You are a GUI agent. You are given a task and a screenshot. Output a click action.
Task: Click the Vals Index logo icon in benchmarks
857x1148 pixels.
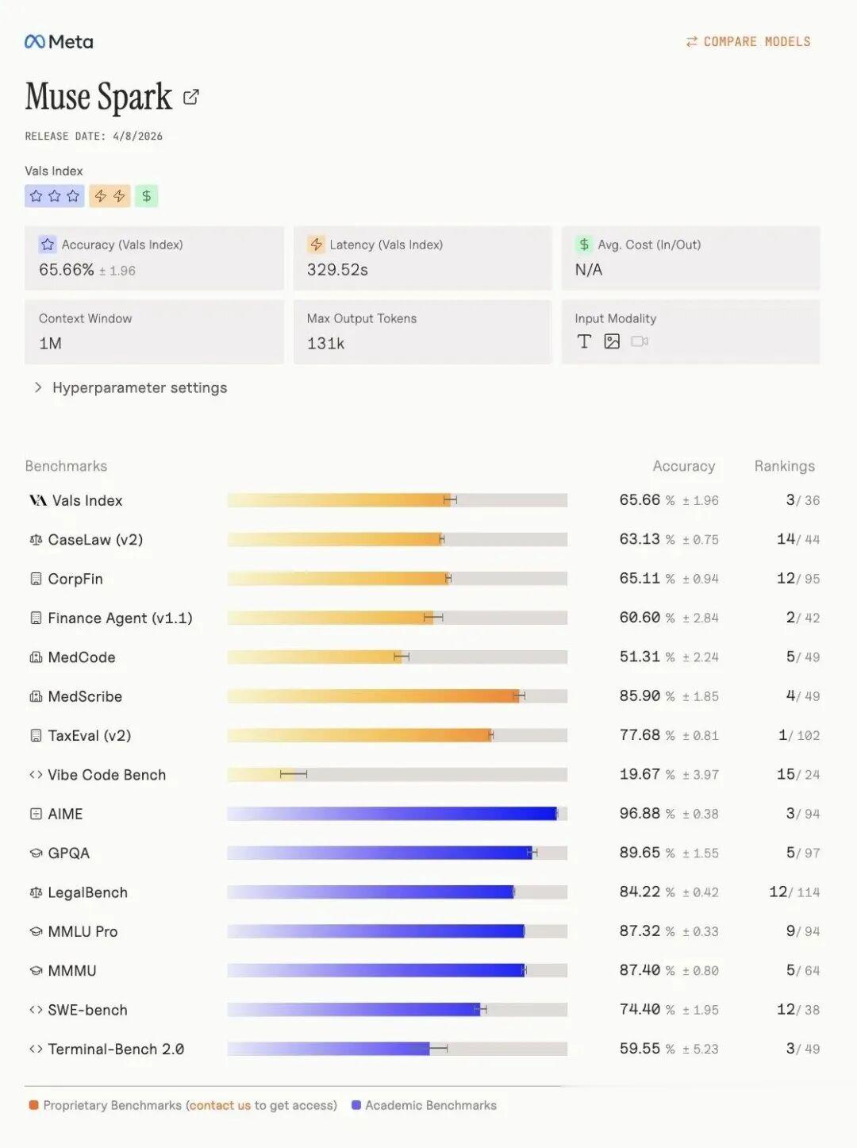(38, 500)
